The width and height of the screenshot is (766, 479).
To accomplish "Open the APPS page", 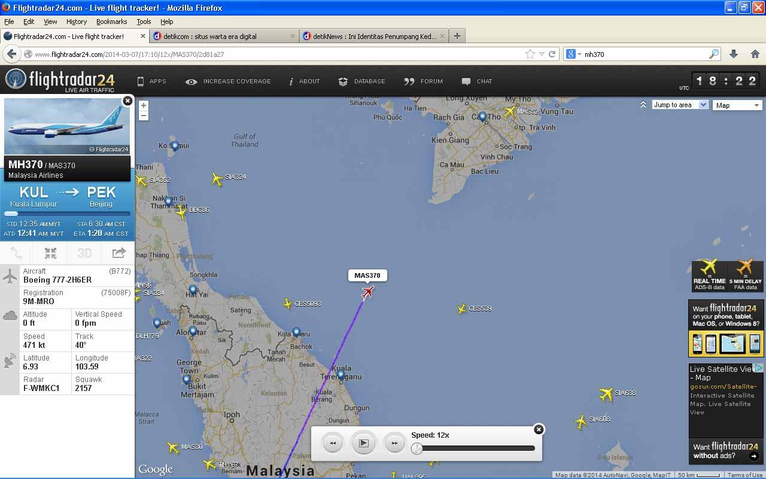I will [x=151, y=81].
